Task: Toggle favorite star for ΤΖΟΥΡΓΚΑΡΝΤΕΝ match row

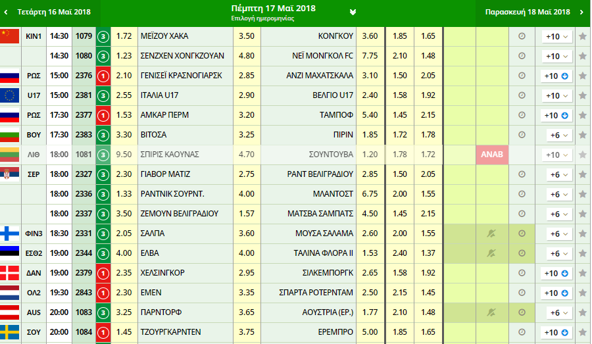Action: click(582, 332)
